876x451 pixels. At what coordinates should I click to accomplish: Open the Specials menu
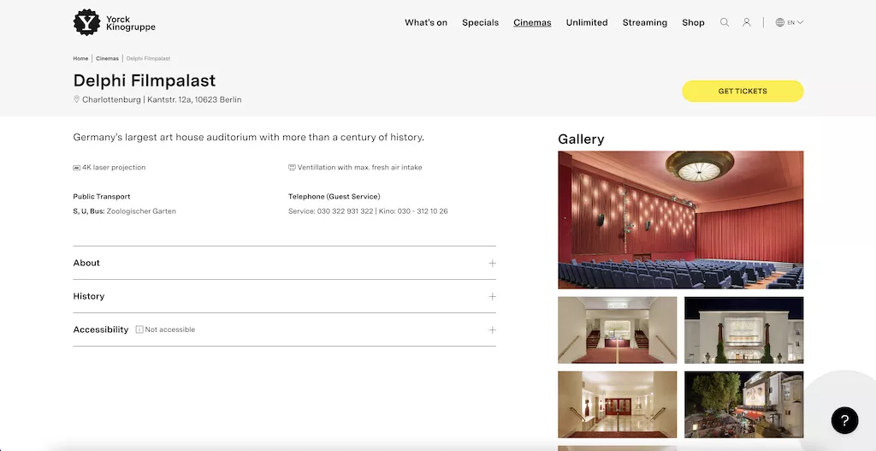[x=481, y=22]
